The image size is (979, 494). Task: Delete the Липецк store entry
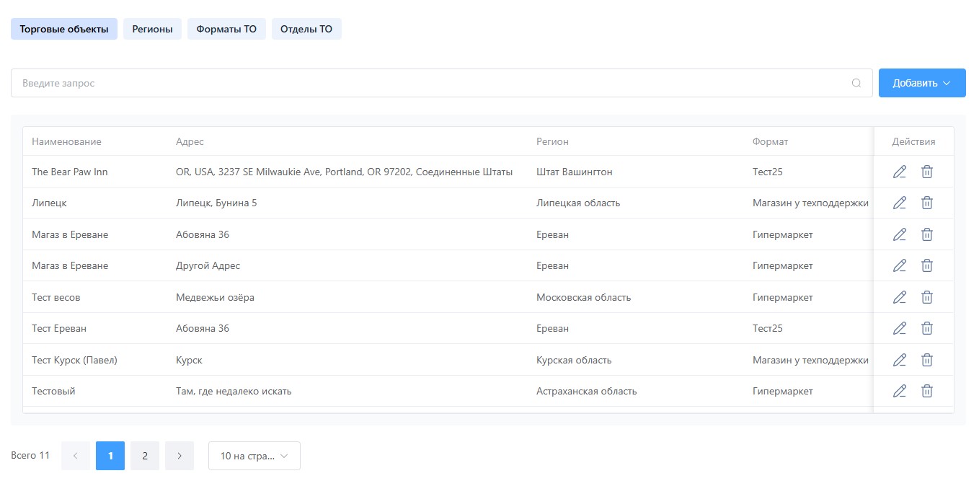[927, 203]
